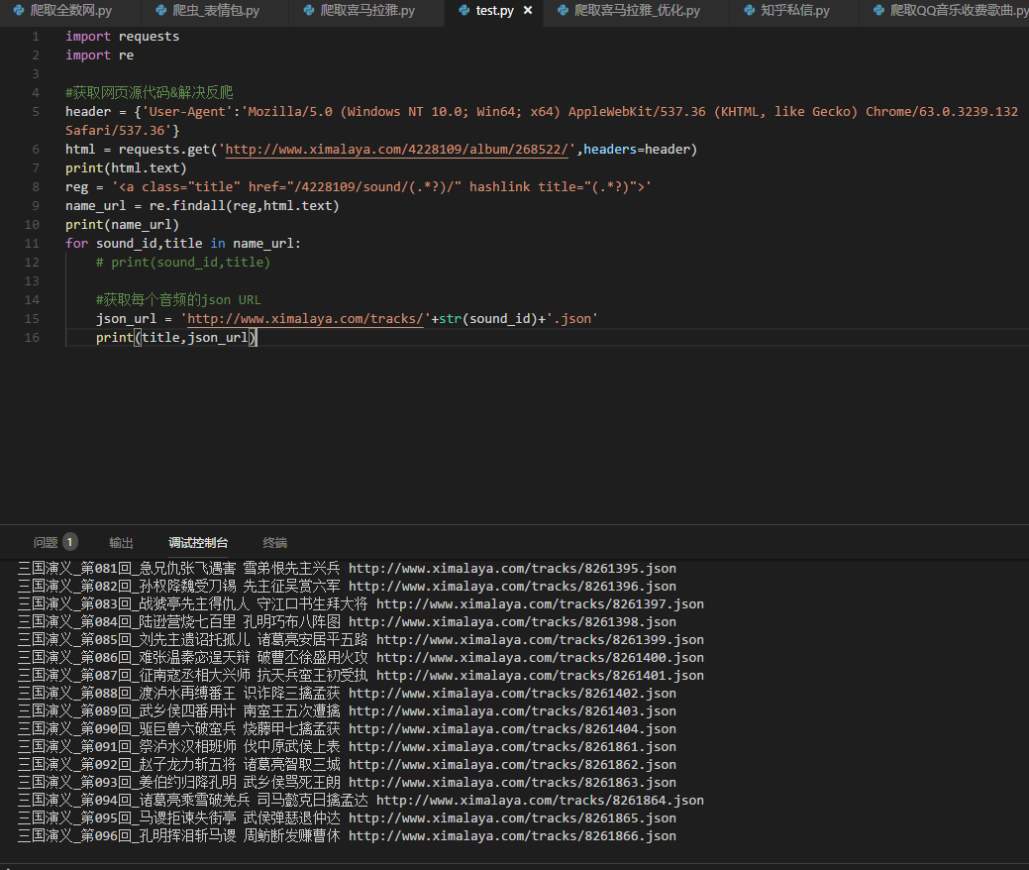Image resolution: width=1029 pixels, height=870 pixels.
Task: Open console link tracks/8261861.json
Action: [x=513, y=746]
